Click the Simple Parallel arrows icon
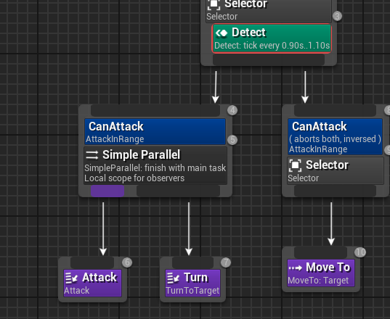This screenshot has height=319, width=390. tap(92, 155)
